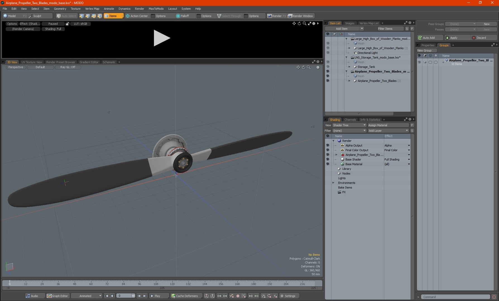This screenshot has height=301, width=499.
Task: Click frame 60 on timeline ruler
Action: 91,284
